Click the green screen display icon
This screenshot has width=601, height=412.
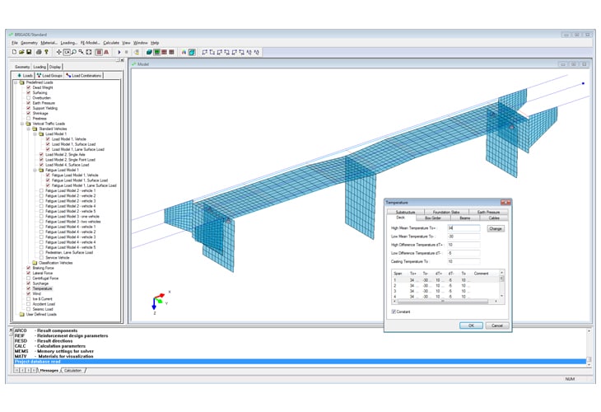(x=156, y=52)
